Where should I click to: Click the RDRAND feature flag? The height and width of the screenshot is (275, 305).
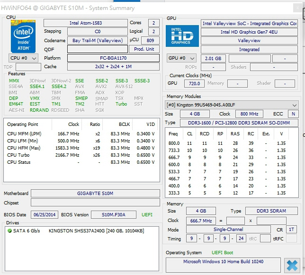[x=39, y=110]
